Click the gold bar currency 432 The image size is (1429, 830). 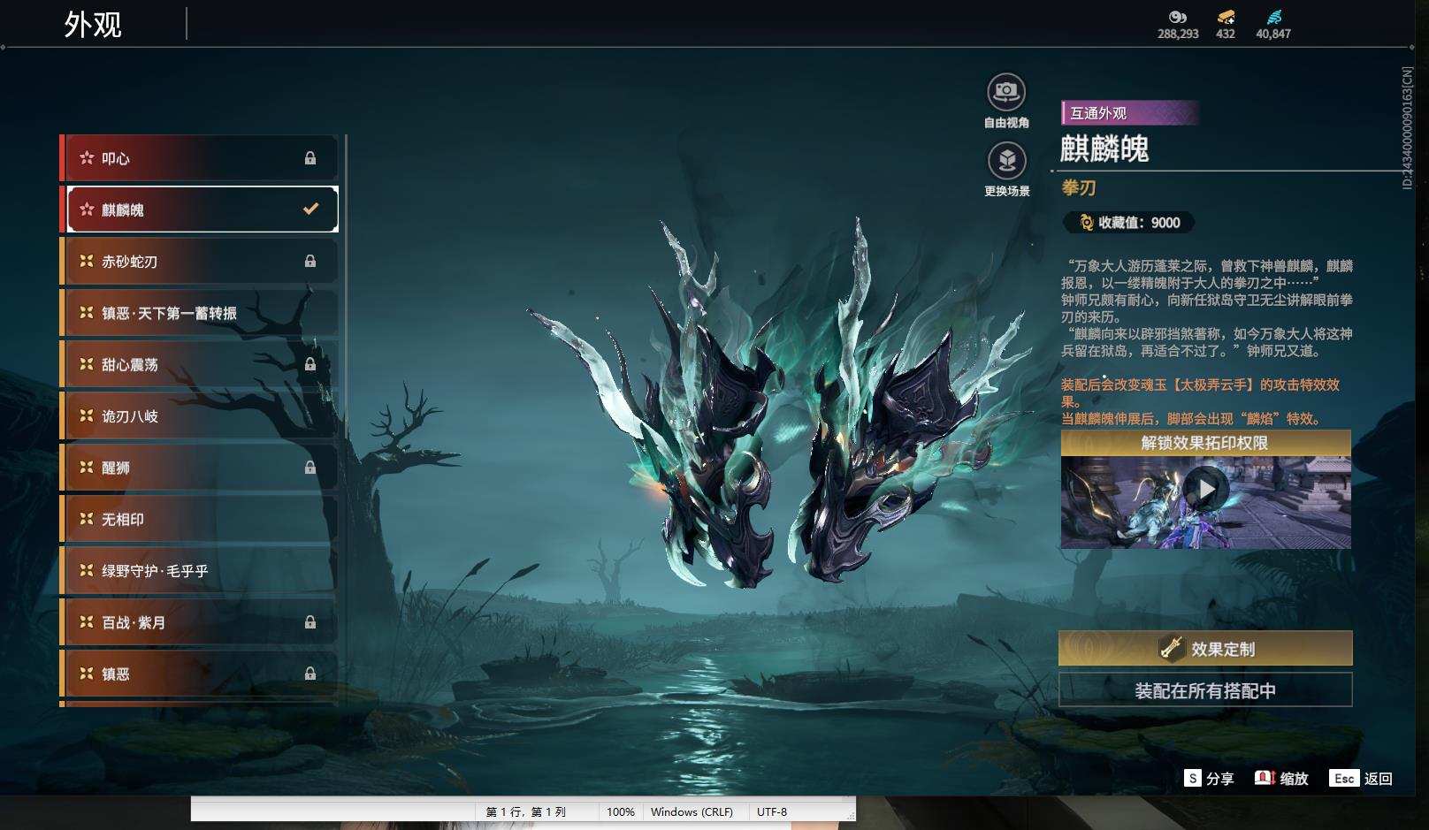coord(1226,25)
